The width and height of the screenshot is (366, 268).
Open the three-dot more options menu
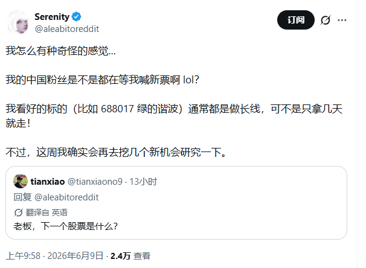tap(342, 20)
